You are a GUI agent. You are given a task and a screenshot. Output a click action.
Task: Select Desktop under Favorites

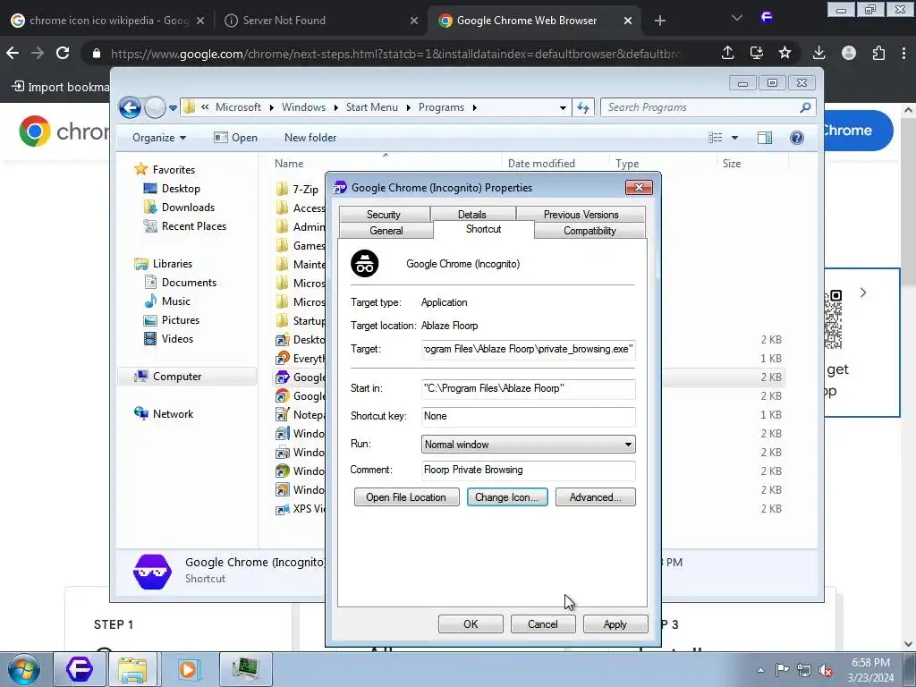point(172,189)
